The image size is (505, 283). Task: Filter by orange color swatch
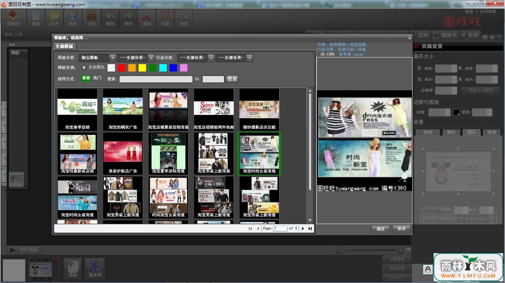(132, 68)
